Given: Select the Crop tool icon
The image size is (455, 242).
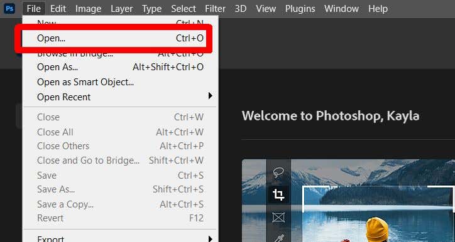Looking at the screenshot, I should pos(278,194).
